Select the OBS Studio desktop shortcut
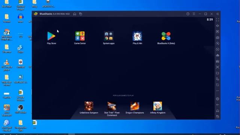This screenshot has width=240, height=135. 21,109
